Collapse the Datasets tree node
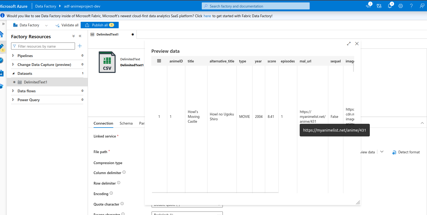The height and width of the screenshot is (215, 427). 13,73
